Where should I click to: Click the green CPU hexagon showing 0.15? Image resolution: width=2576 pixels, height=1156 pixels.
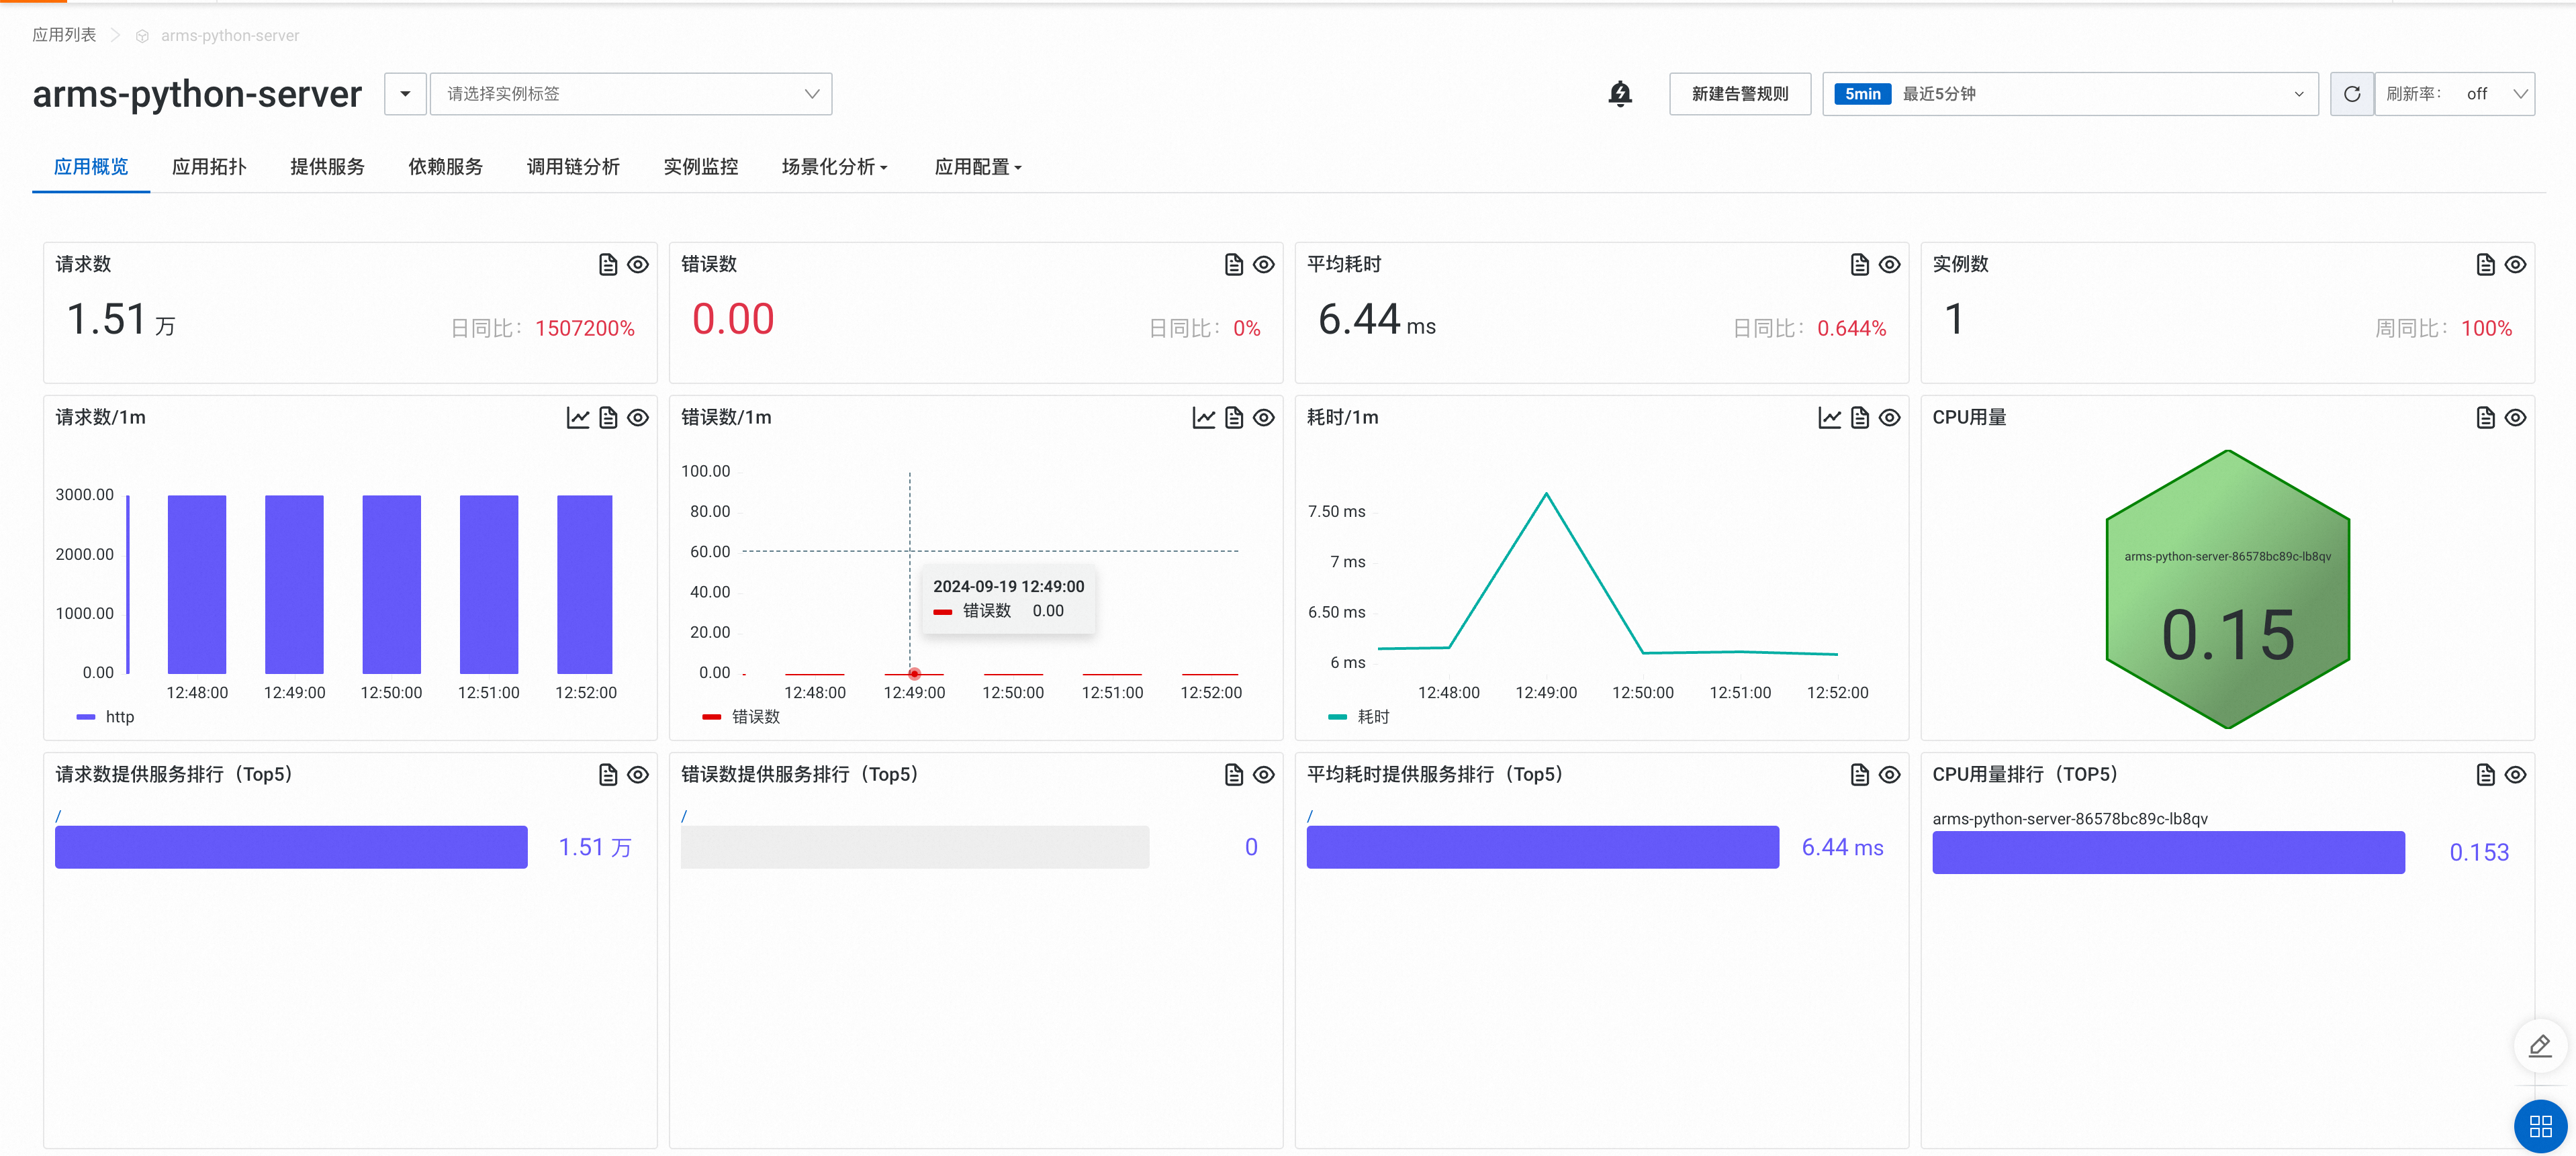pyautogui.click(x=2227, y=590)
